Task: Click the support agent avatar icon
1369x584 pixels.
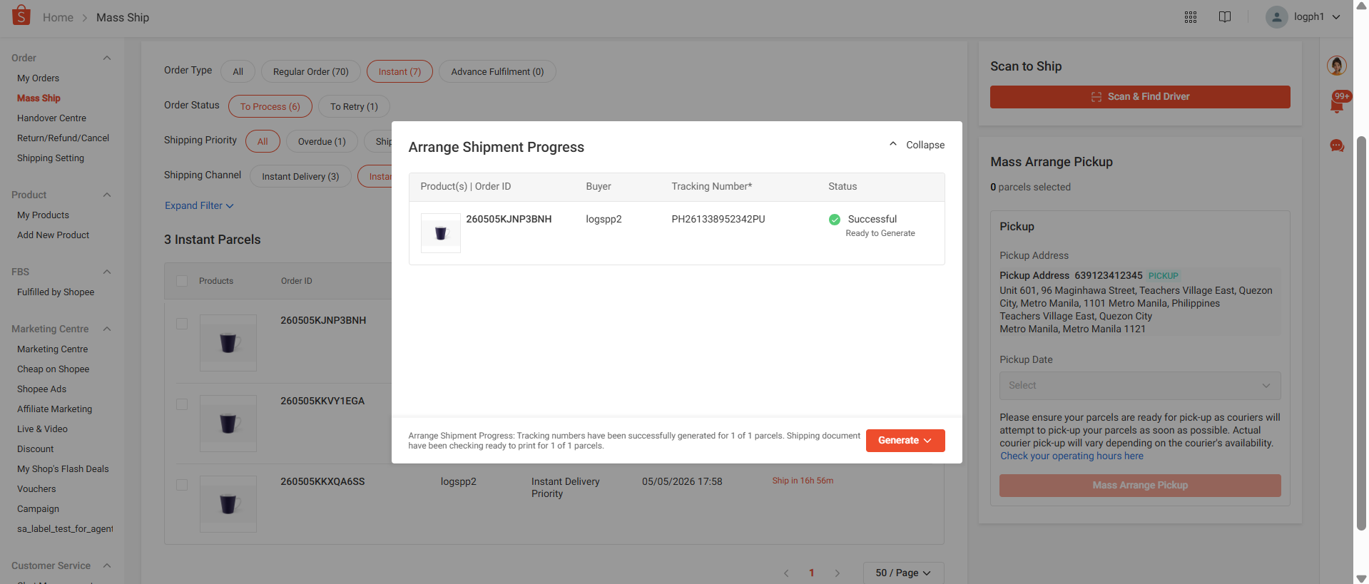Action: [1337, 66]
